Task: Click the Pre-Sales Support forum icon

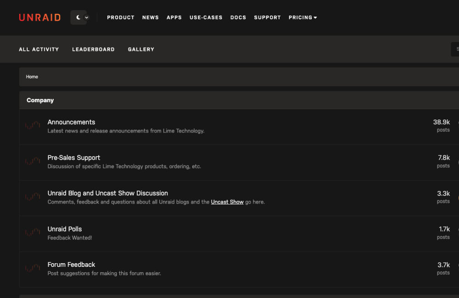Action: point(33,161)
